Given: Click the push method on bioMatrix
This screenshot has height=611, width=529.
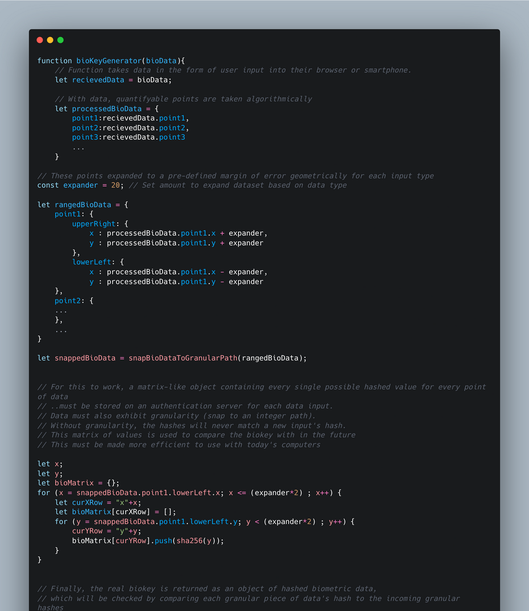Looking at the screenshot, I should pos(163,541).
